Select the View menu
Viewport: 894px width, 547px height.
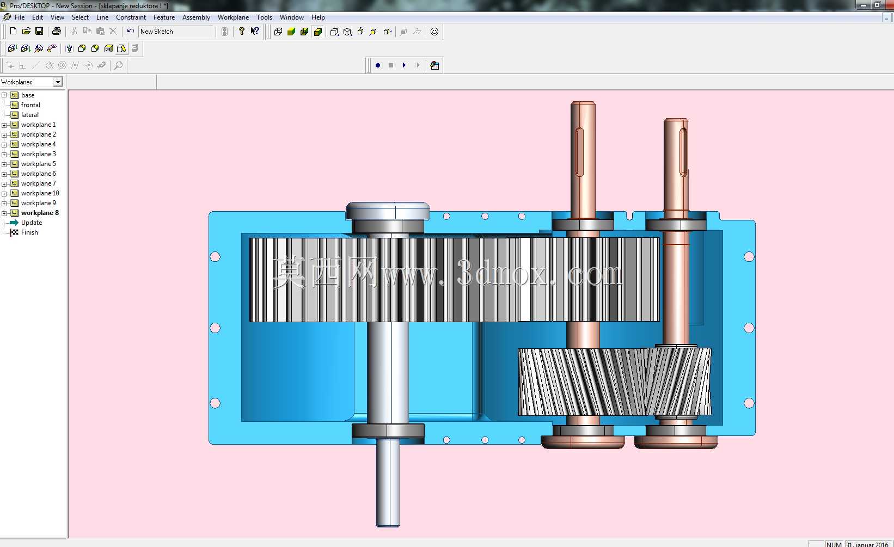pos(57,17)
